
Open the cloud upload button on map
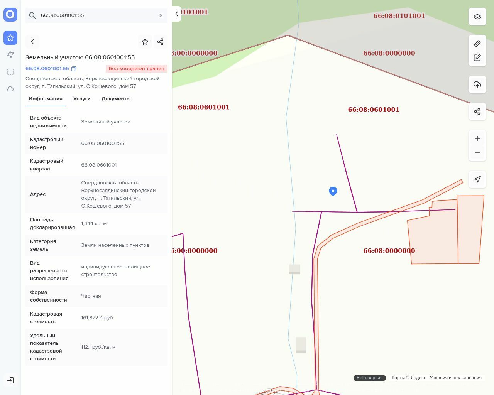point(477,84)
